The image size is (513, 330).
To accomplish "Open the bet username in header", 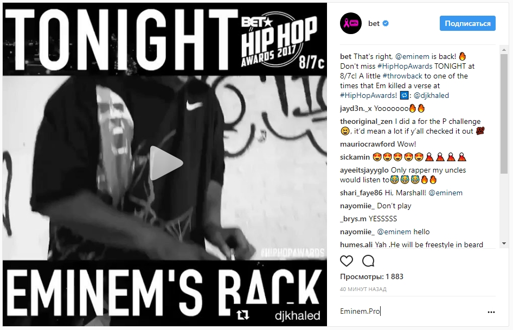I will pyautogui.click(x=374, y=23).
